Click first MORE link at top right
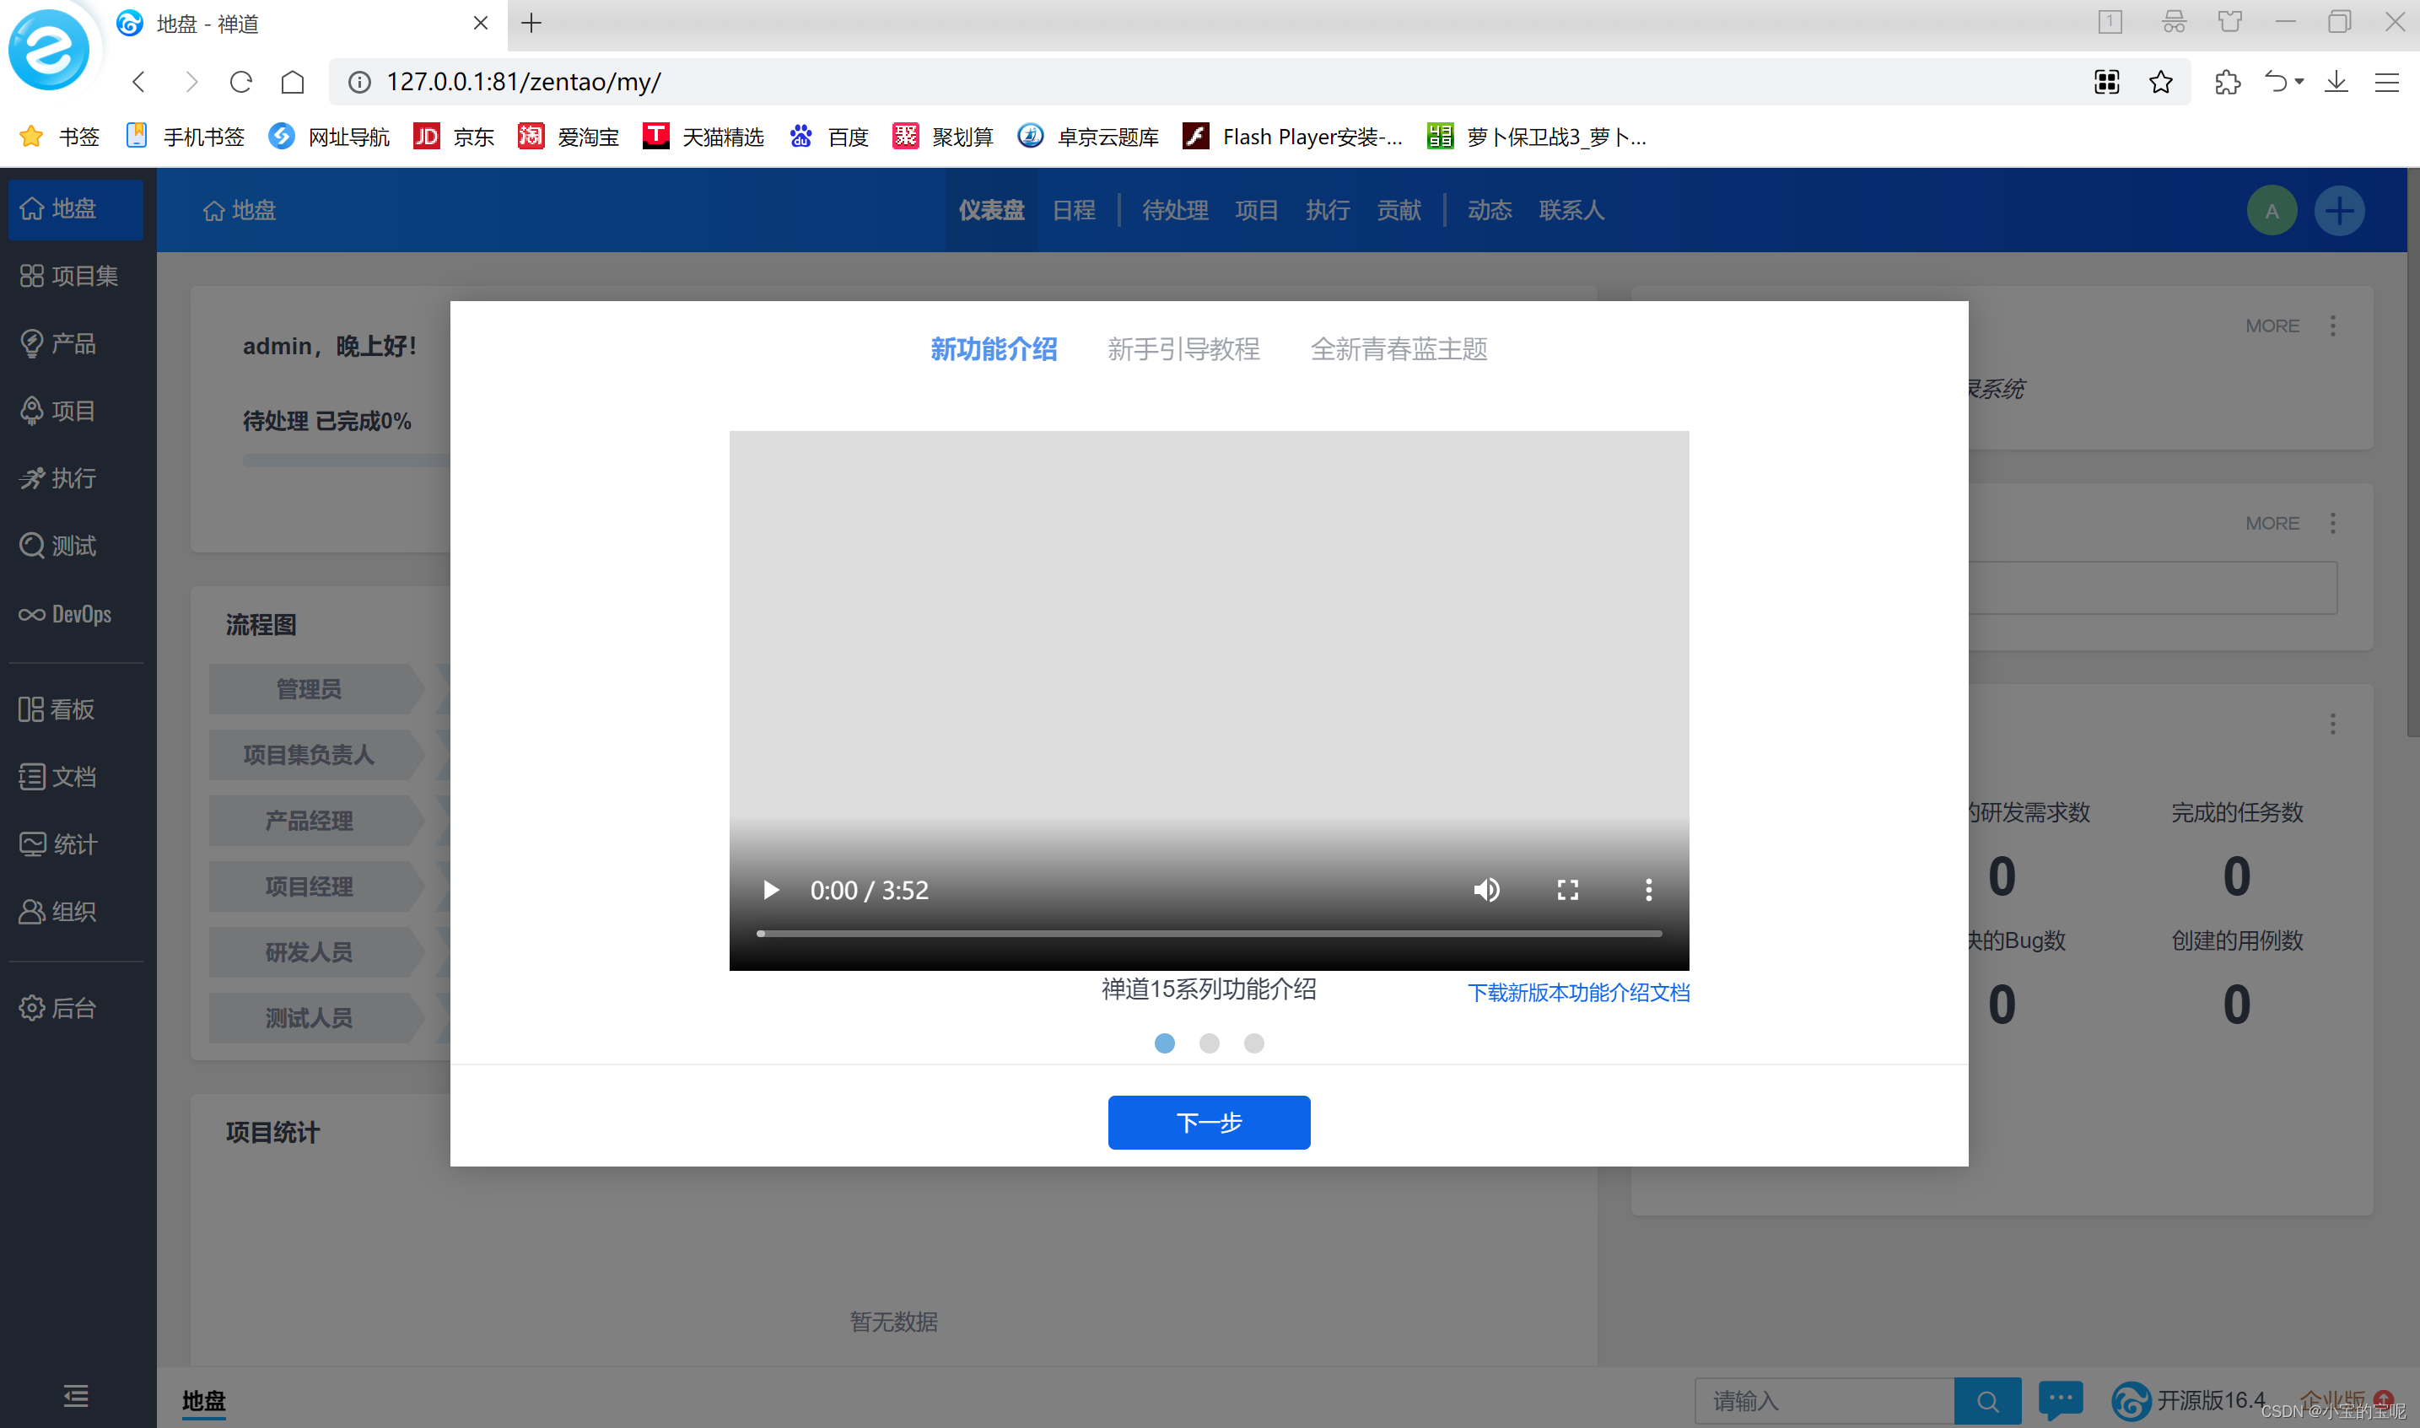The image size is (2420, 1428). 2272,326
